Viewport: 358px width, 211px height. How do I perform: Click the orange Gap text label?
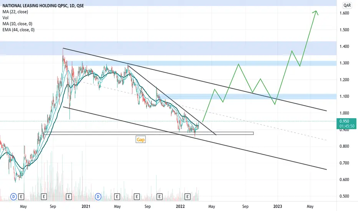(x=141, y=139)
